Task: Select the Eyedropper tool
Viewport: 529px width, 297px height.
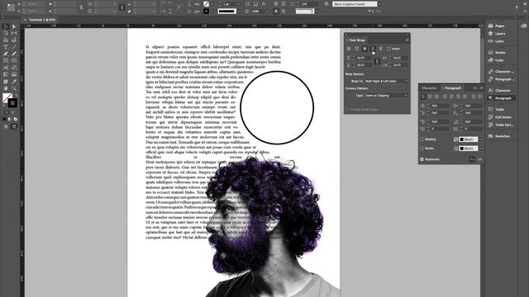Action: pos(14,82)
